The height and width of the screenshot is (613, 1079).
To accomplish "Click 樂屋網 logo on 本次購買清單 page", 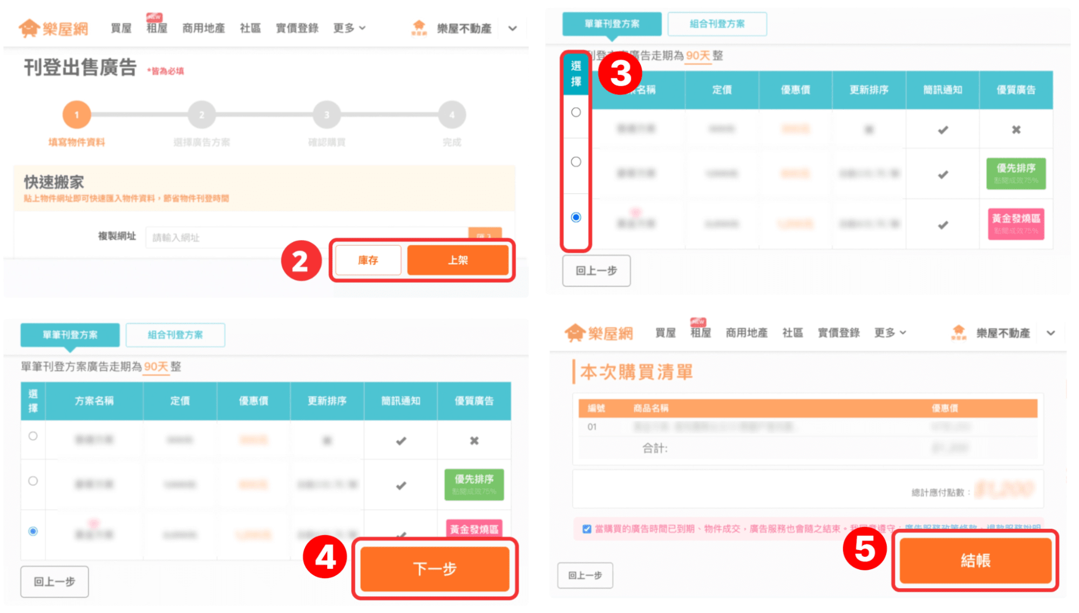I will pyautogui.click(x=599, y=333).
